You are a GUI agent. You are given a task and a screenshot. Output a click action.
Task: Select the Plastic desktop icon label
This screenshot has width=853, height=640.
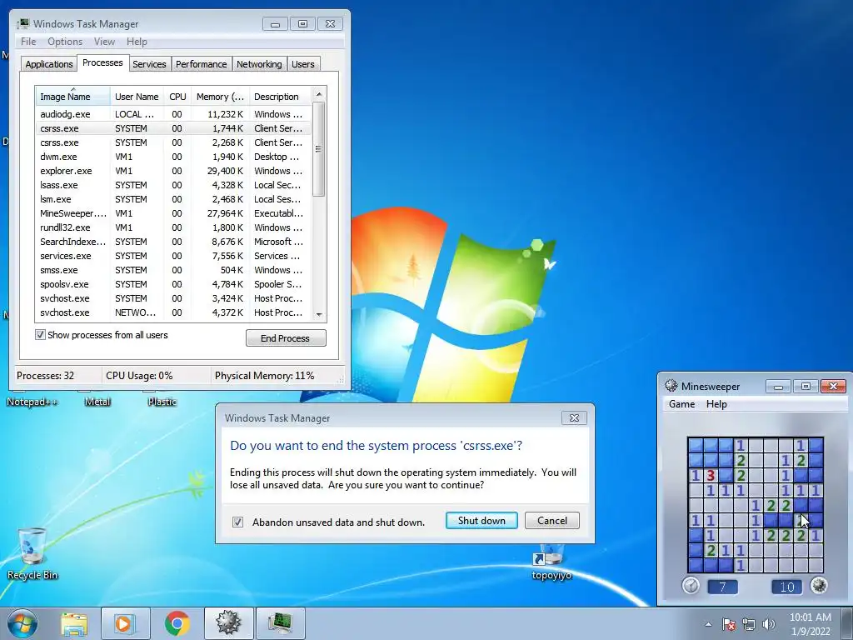pos(162,402)
